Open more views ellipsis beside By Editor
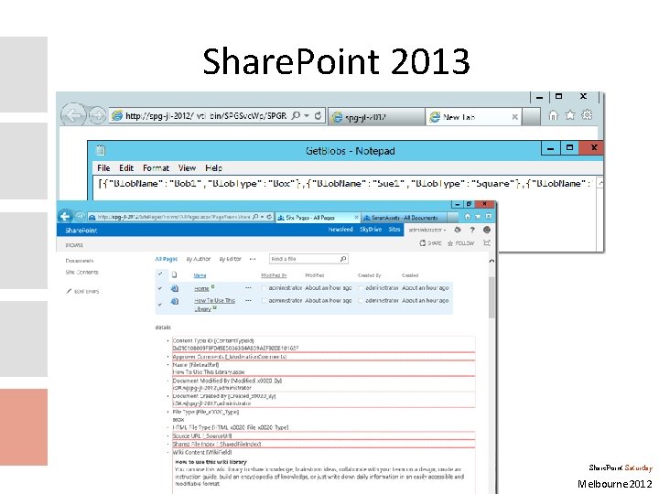 (x=253, y=259)
